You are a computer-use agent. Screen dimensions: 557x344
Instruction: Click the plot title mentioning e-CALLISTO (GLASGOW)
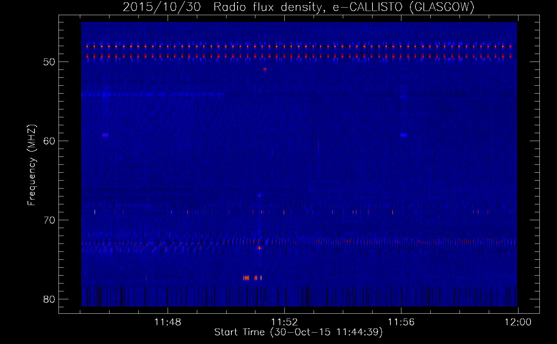[298, 7]
